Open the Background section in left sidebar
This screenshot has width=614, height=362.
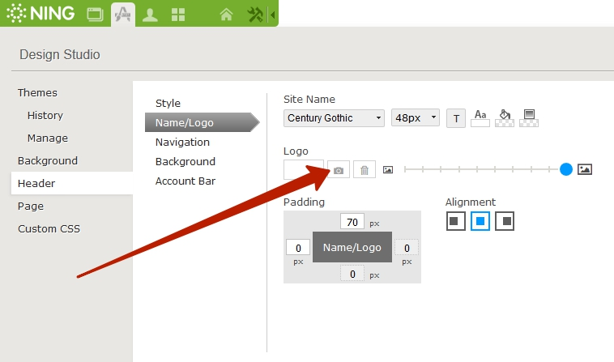pos(47,161)
